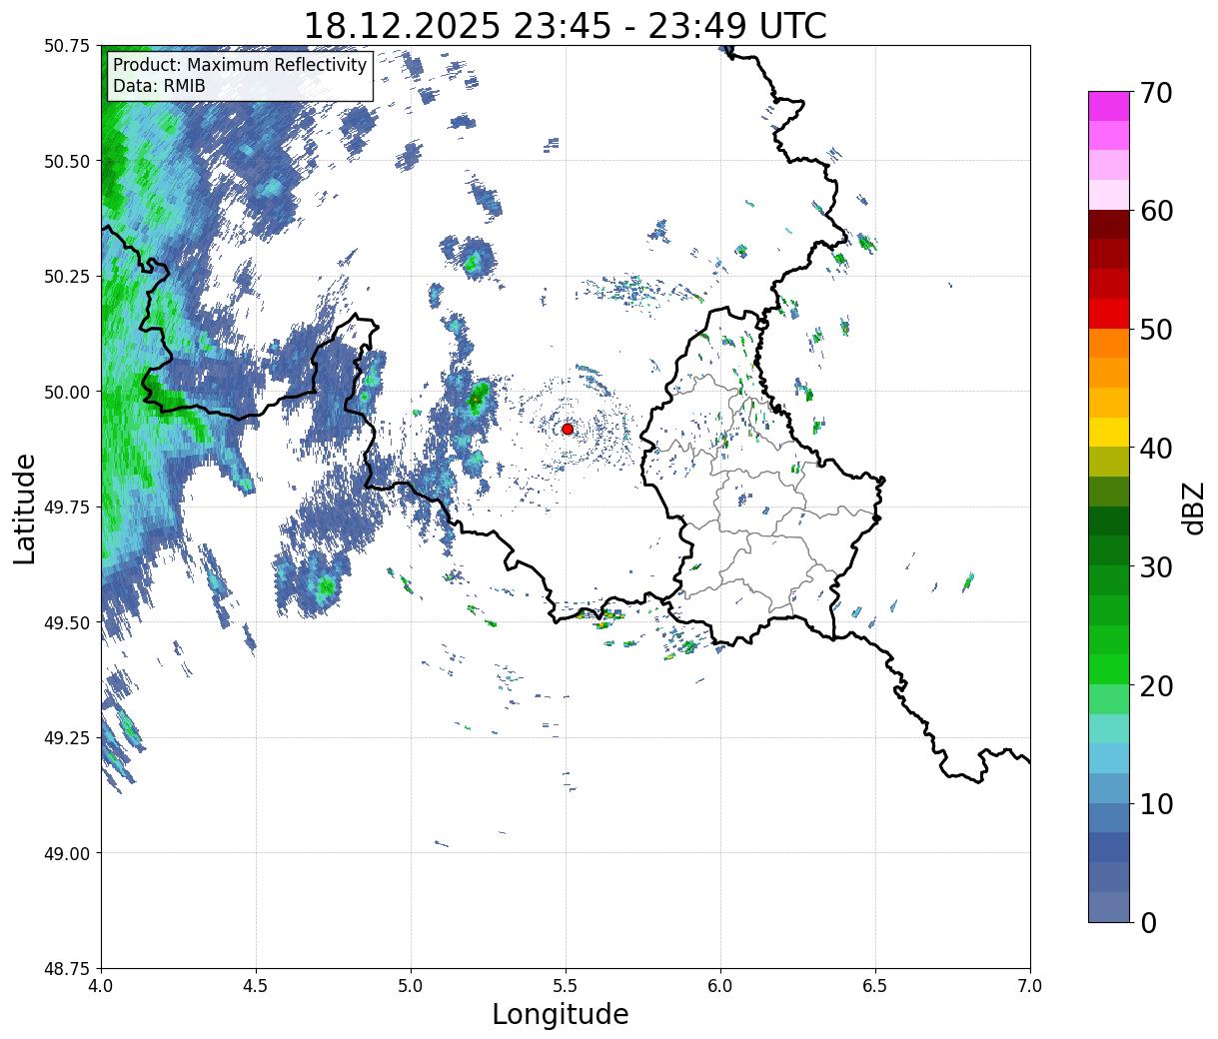The width and height of the screenshot is (1218, 1039).
Task: Select the 'Product: Maximum Reflectivity' legend text
Action: [240, 65]
